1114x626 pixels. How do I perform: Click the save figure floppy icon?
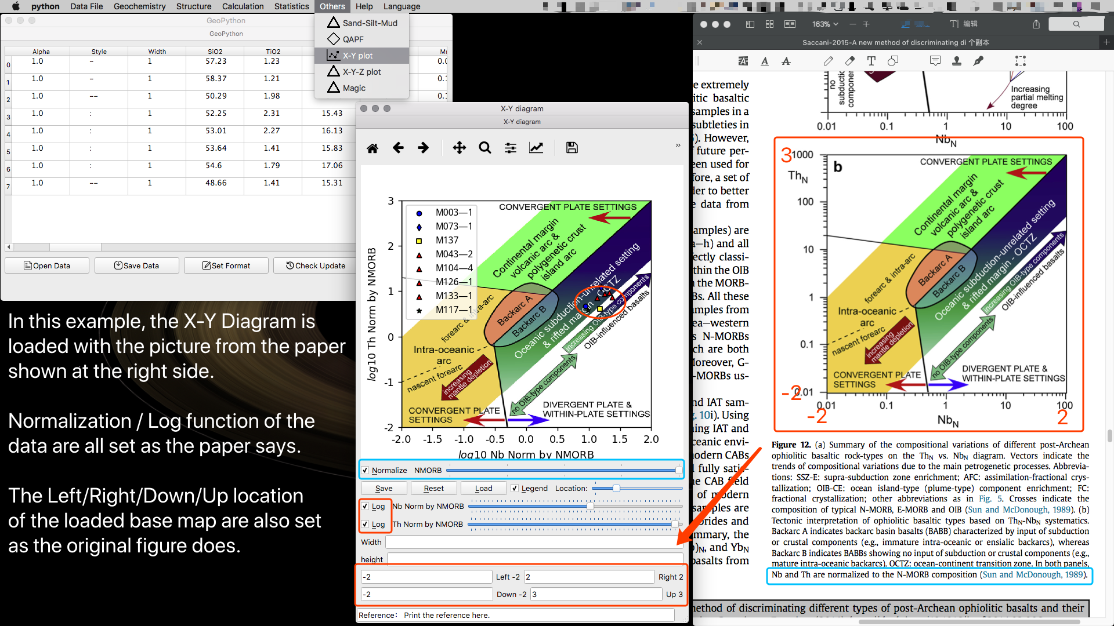point(572,148)
